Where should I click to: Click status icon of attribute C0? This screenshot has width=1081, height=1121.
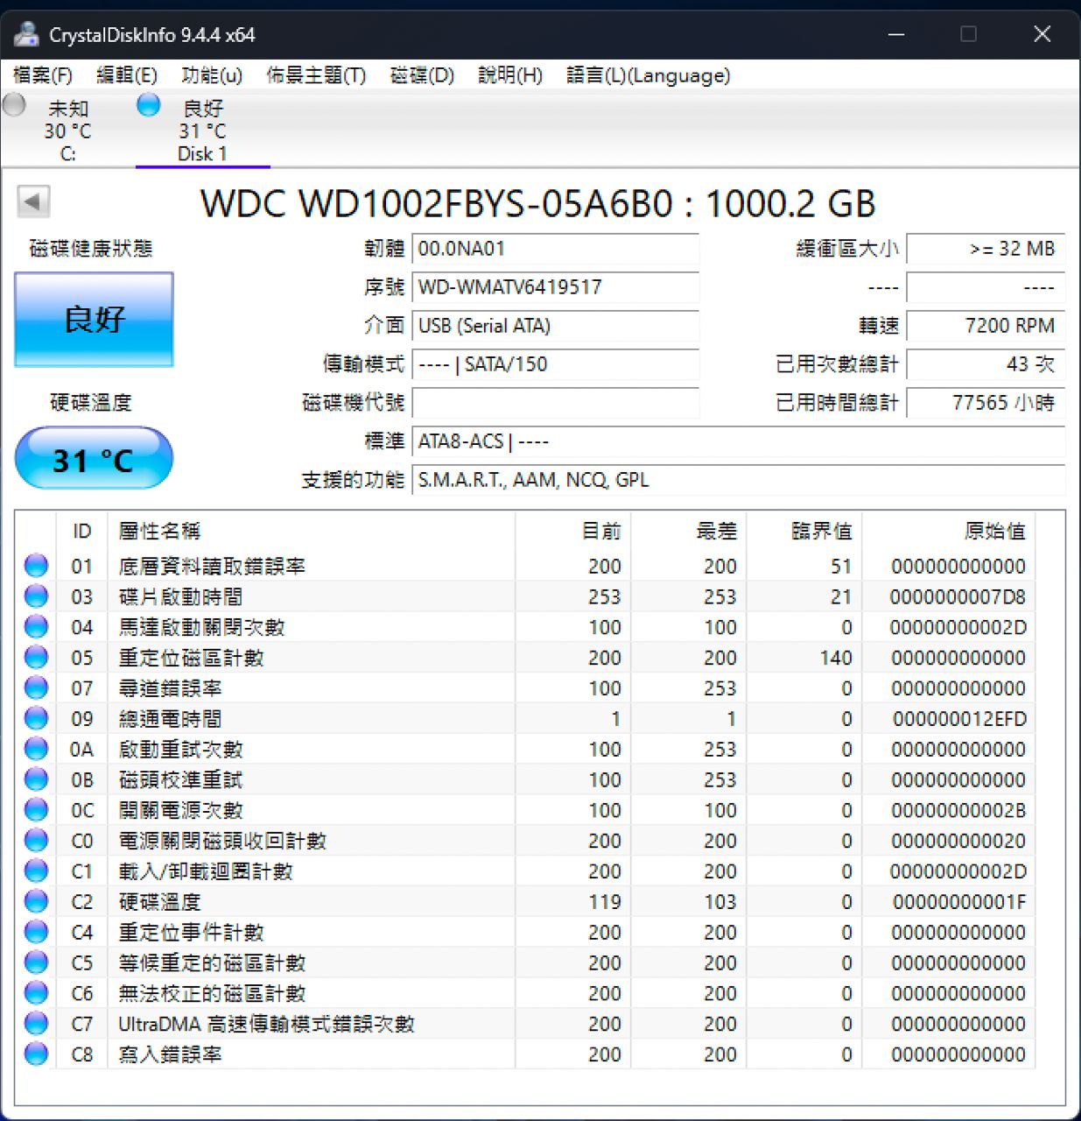pyautogui.click(x=36, y=841)
